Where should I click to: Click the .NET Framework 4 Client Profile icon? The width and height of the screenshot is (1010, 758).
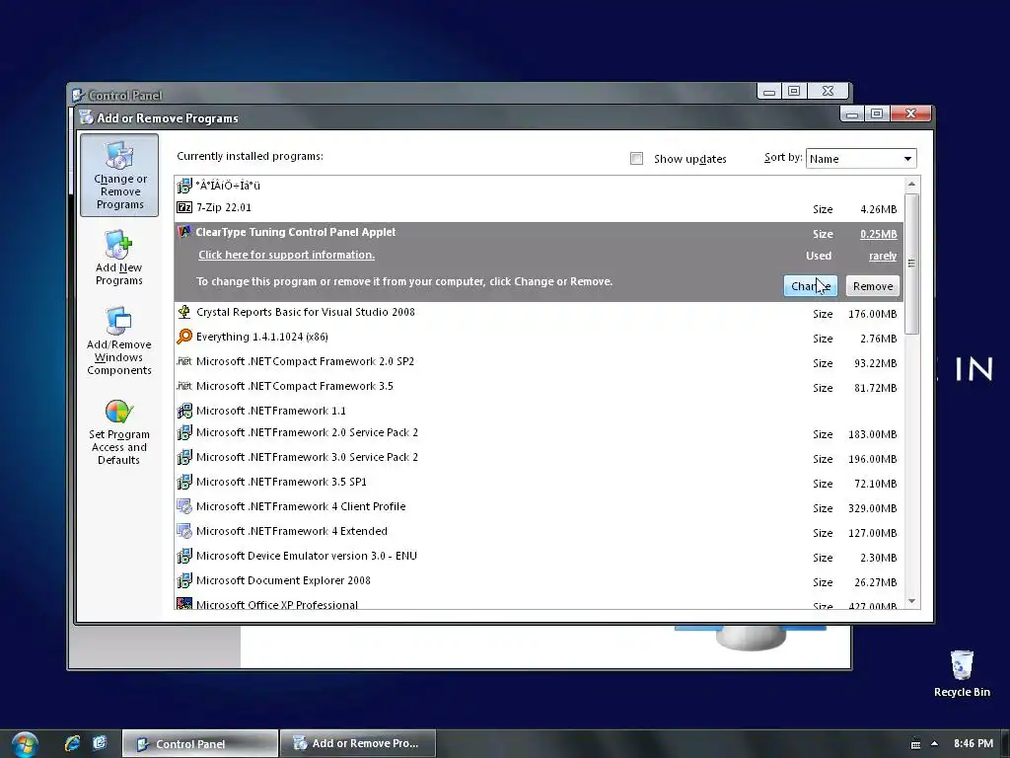coord(184,506)
